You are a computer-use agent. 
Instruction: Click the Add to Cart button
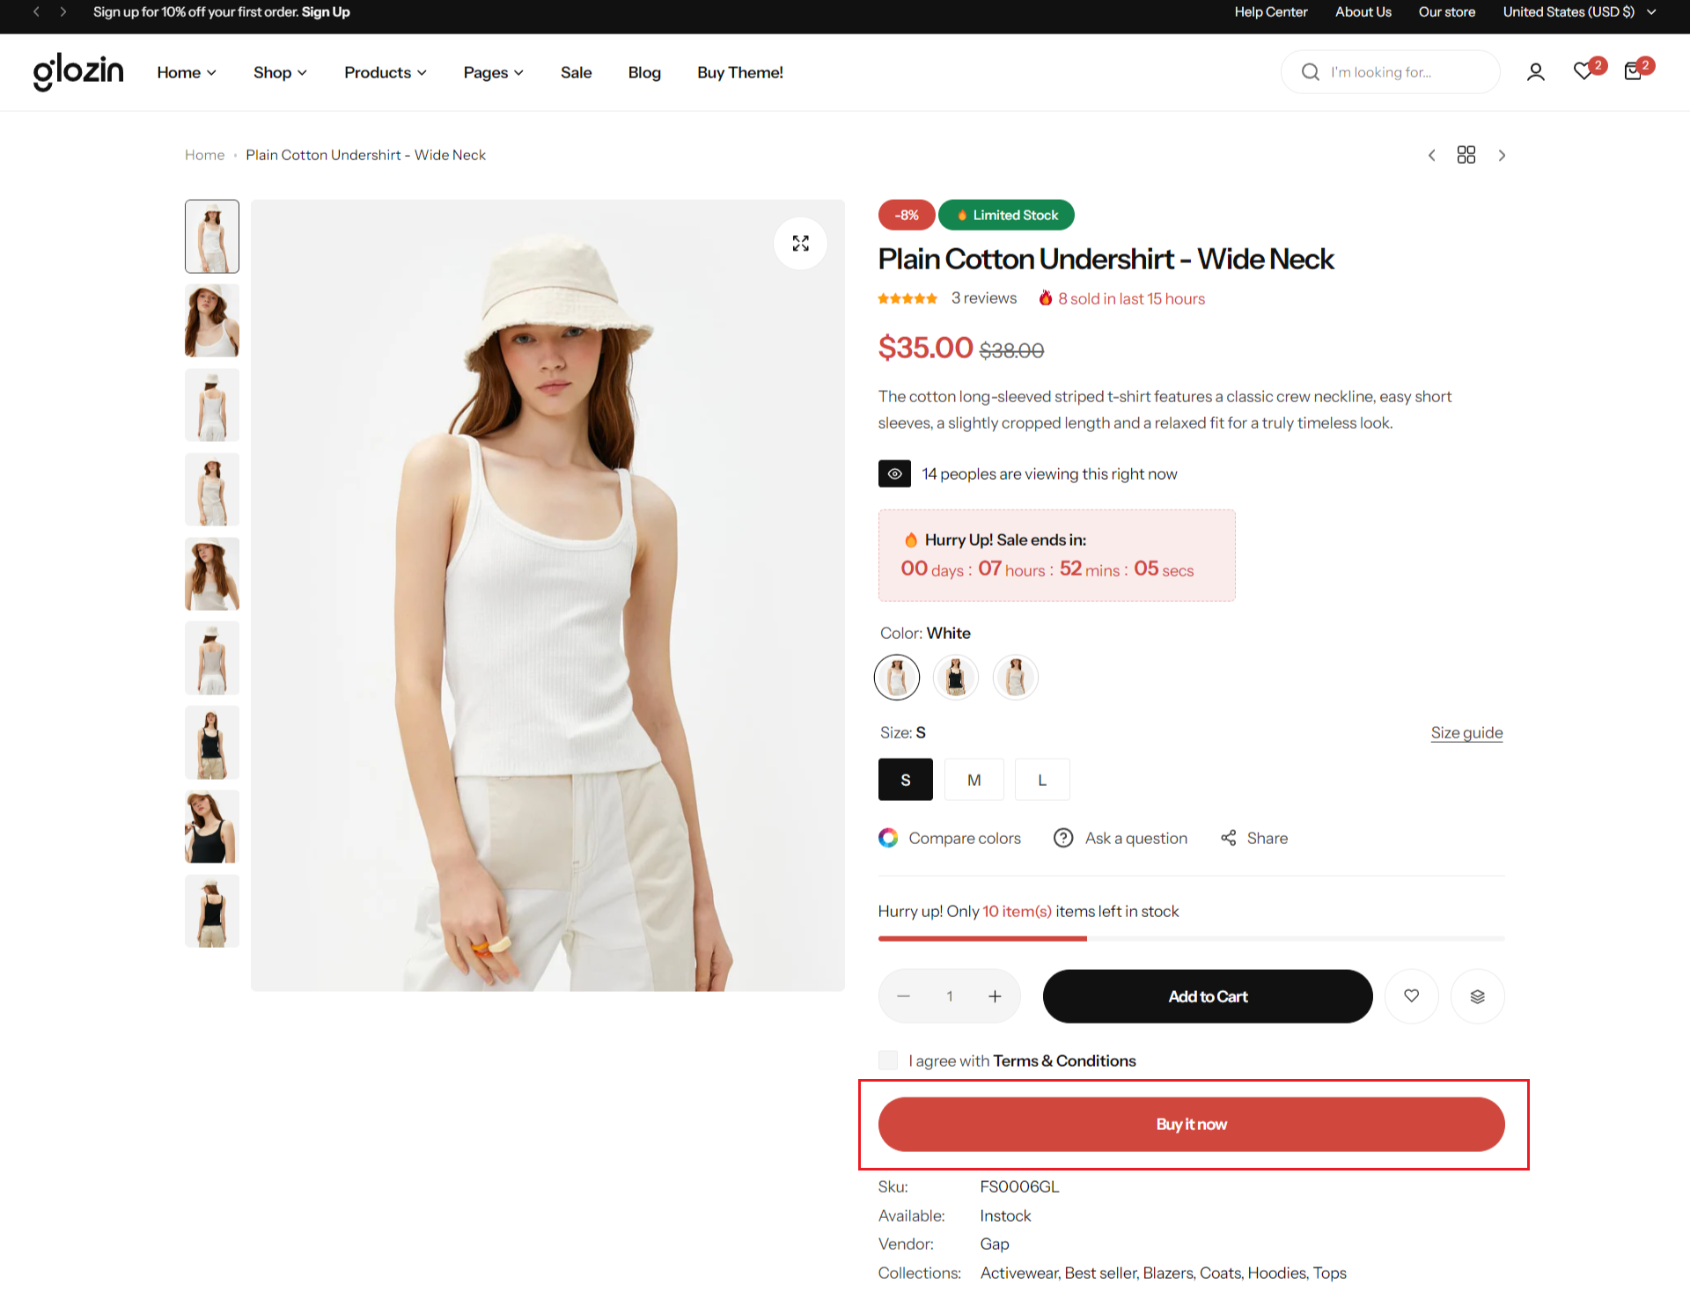(x=1207, y=995)
